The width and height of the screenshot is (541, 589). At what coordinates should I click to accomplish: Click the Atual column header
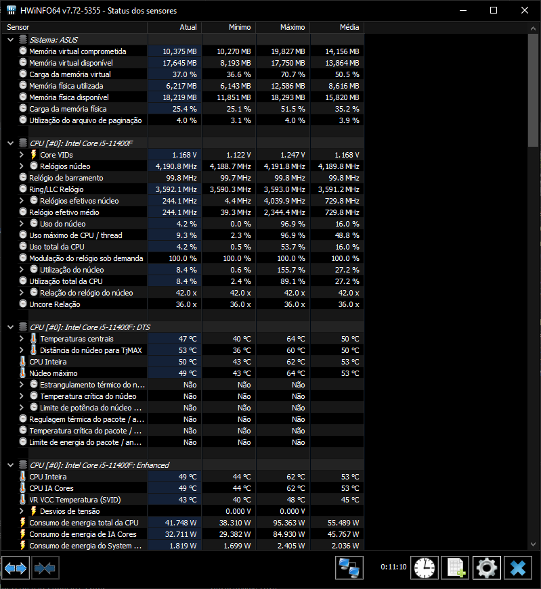tap(175, 27)
